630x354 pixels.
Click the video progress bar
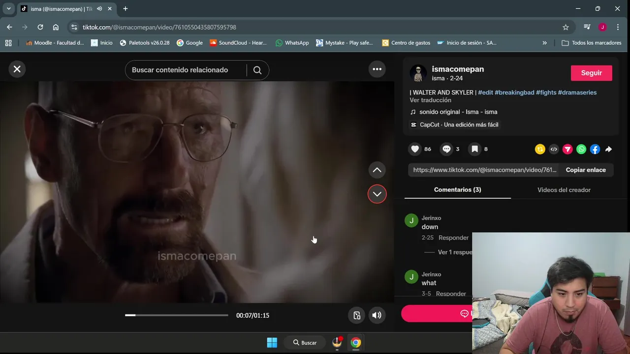tap(177, 315)
